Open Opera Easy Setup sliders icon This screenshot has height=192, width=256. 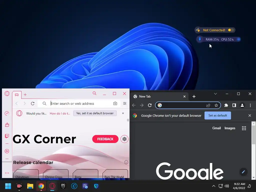[125, 103]
